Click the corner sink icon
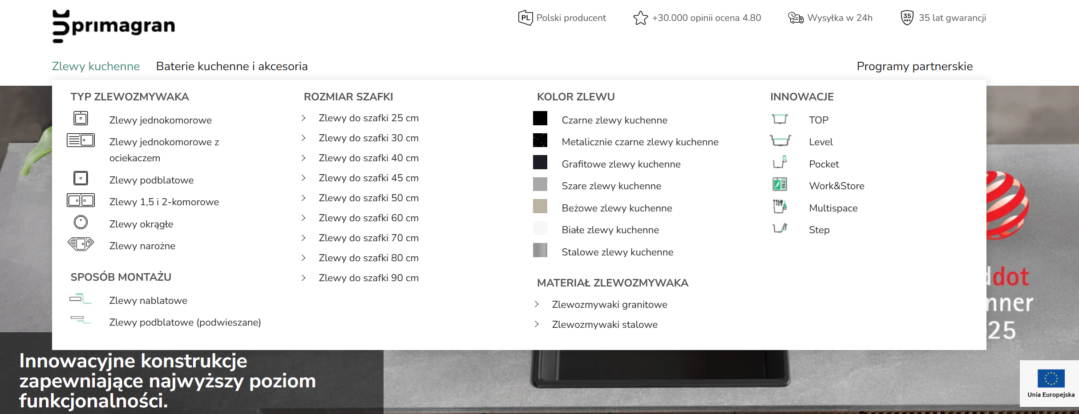This screenshot has width=1079, height=414. (81, 244)
